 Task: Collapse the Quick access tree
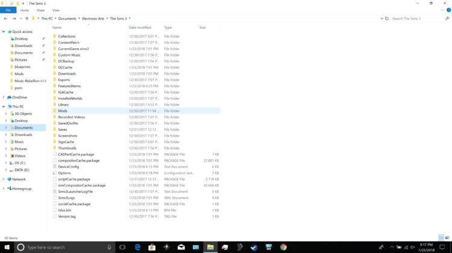point(4,32)
